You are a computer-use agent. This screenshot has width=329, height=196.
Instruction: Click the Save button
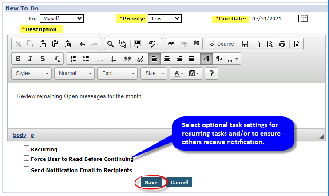coord(151,182)
